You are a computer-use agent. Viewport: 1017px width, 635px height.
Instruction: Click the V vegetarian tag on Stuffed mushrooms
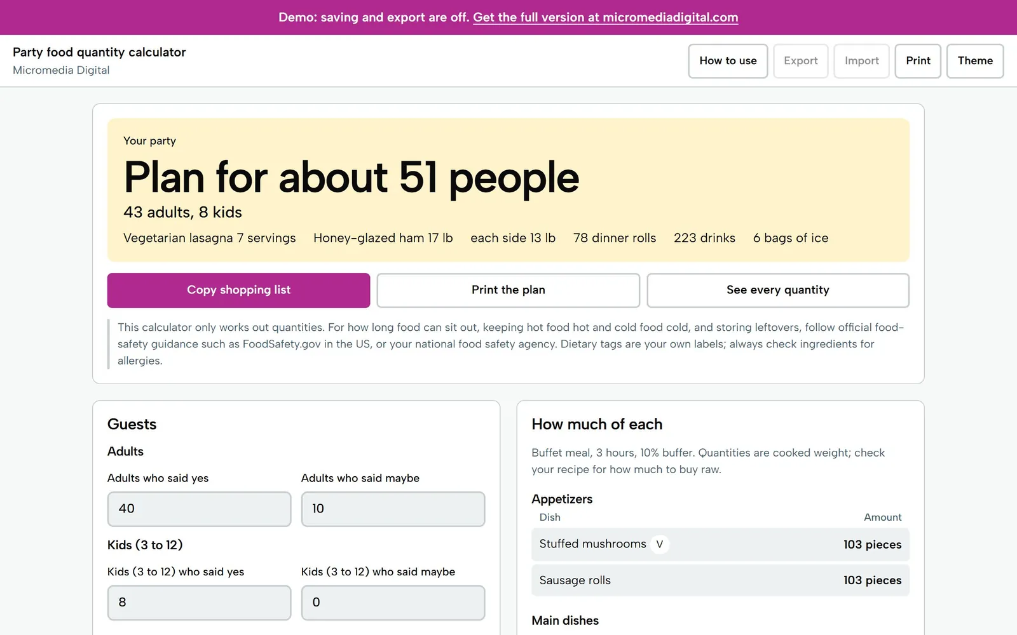(x=660, y=544)
